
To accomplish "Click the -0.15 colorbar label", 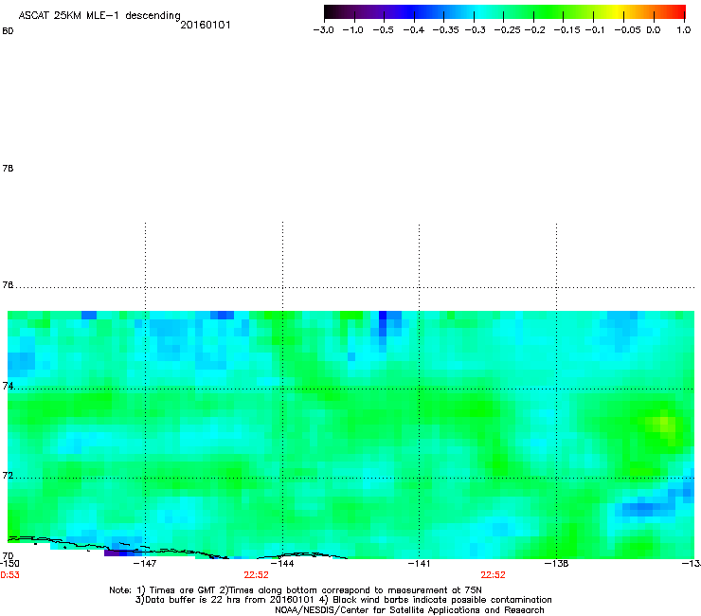I will [566, 30].
